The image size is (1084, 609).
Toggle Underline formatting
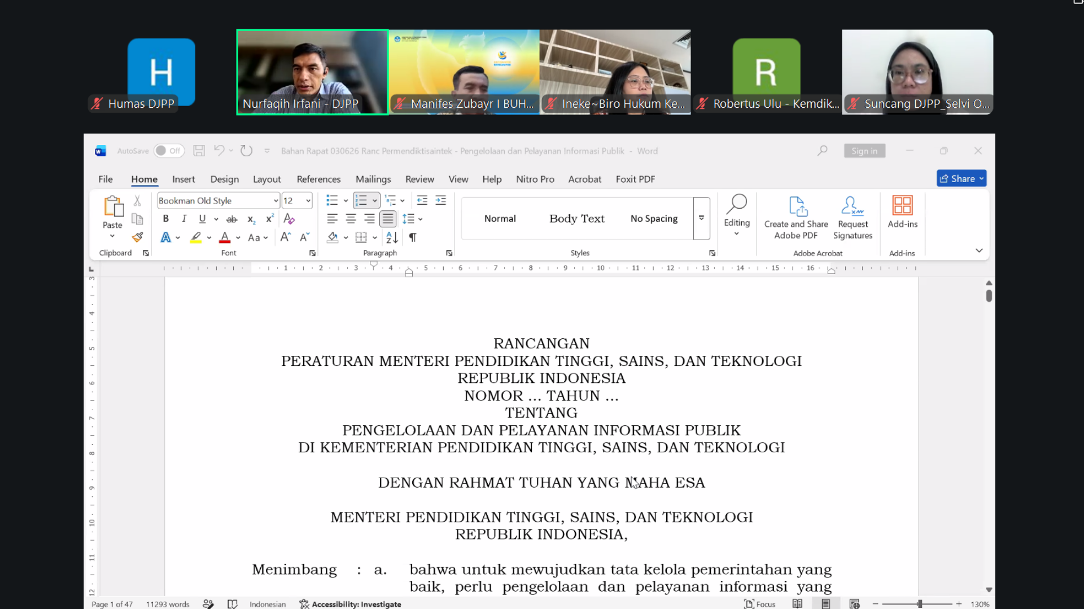(x=202, y=219)
